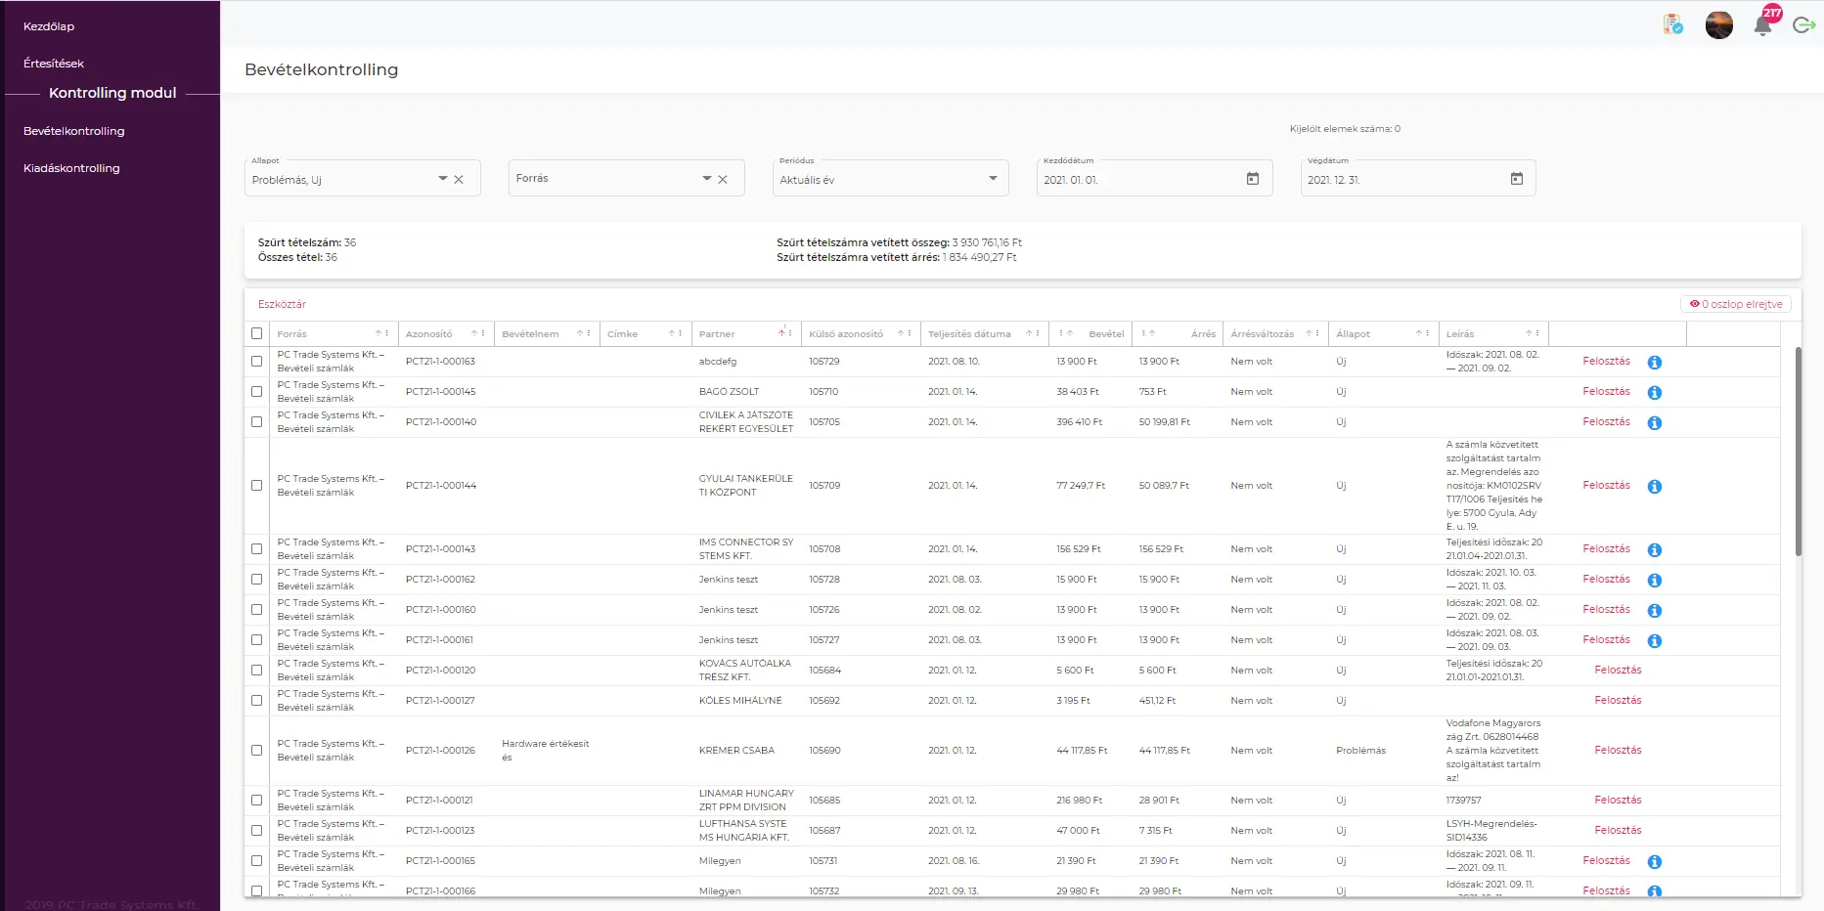Show info for invoice PCT21-1-000160
The width and height of the screenshot is (1824, 911).
1654,610
